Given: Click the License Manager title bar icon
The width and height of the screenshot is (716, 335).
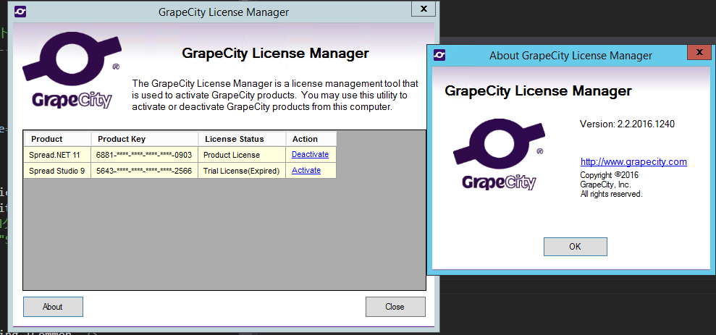Looking at the screenshot, I should point(20,12).
